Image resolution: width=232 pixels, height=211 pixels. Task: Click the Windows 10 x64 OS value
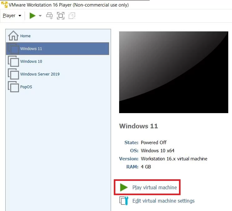click(x=157, y=150)
